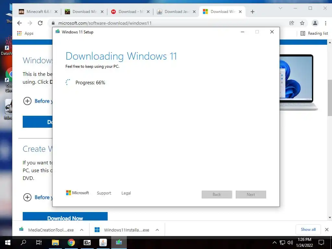Expand the first Before you begin section
332x249 pixels.
coord(38,101)
